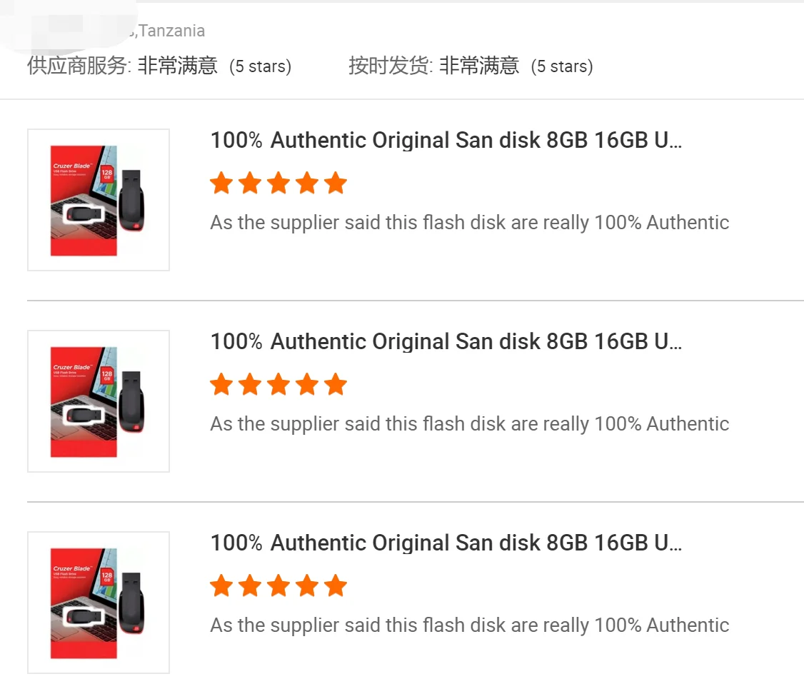
Task: Click the second star in the third review
Action: pyautogui.click(x=250, y=586)
